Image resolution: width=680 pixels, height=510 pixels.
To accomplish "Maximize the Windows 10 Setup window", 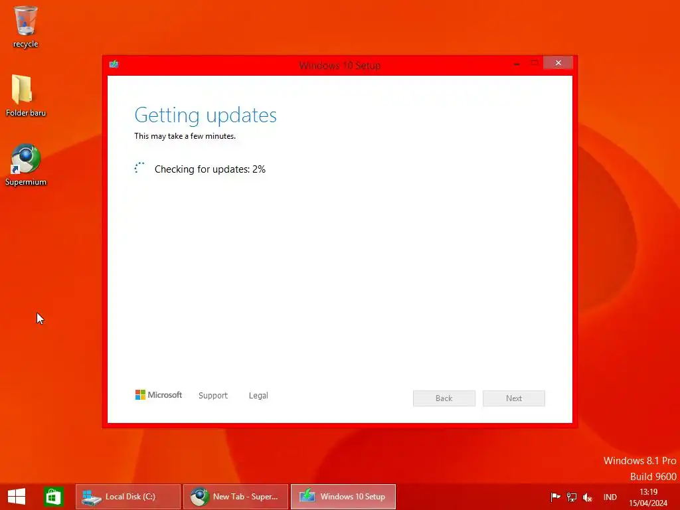I will (535, 63).
